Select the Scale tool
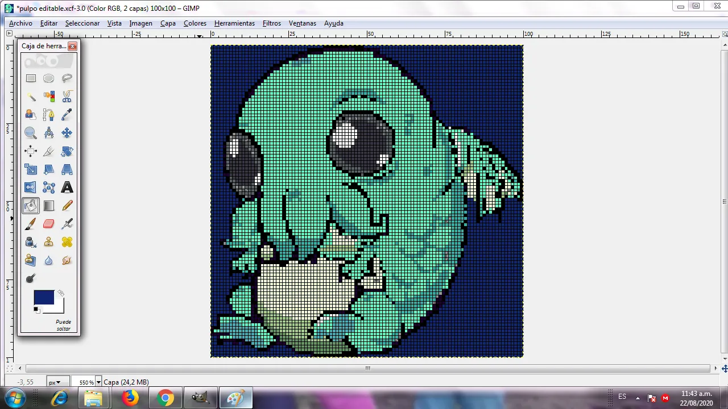728x409 pixels. [x=31, y=169]
